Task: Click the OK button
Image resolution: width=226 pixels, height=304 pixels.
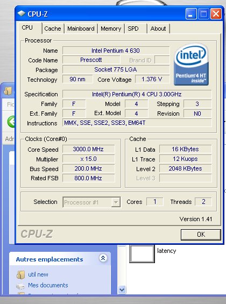Action: (201, 235)
